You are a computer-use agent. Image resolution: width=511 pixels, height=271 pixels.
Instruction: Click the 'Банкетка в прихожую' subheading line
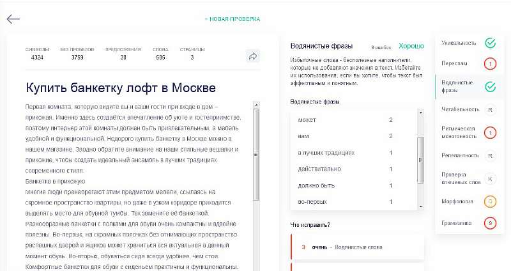tap(55, 182)
